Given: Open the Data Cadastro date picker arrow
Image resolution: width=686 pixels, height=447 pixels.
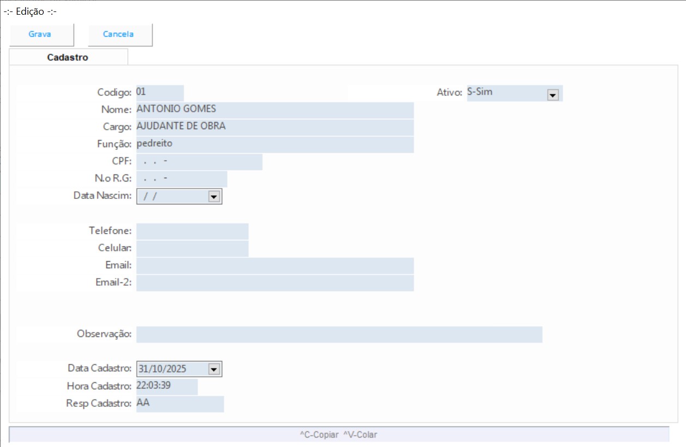Looking at the screenshot, I should coord(214,370).
